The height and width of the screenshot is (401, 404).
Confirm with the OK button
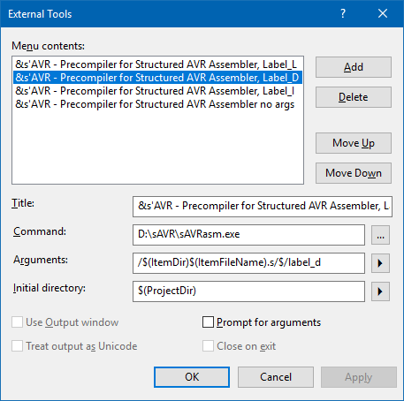(192, 377)
